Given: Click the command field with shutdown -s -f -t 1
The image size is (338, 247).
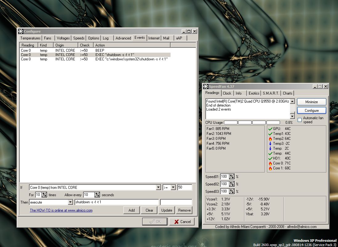Looking at the screenshot, I should coord(117,202).
